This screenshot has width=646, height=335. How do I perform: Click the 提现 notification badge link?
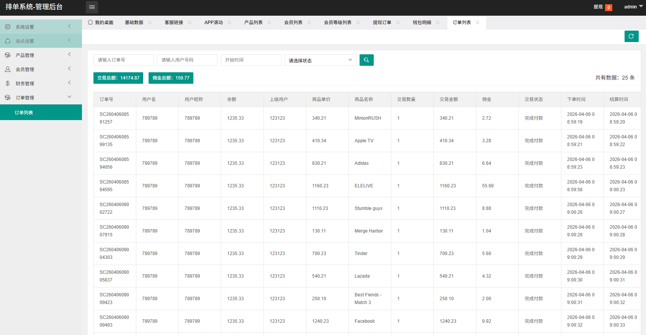[602, 7]
